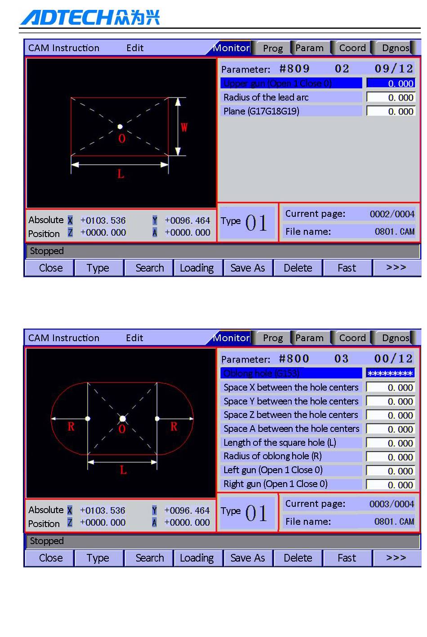Click Stopped status bar in lower screen
Viewport: 427px width, 637px height.
(x=222, y=541)
